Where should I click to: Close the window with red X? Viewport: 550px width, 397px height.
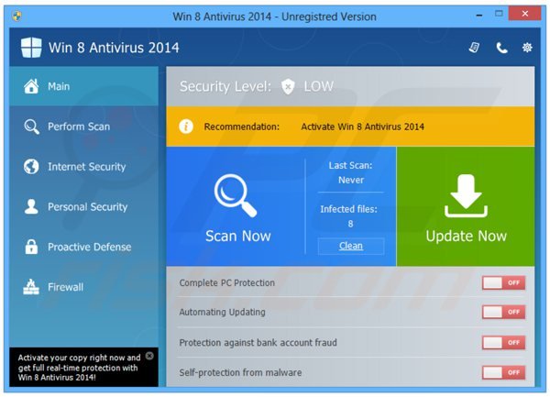(x=524, y=14)
